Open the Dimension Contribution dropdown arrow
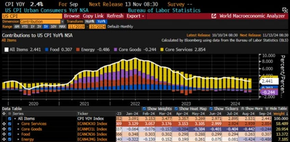The image size is (290, 142). click(x=62, y=22)
